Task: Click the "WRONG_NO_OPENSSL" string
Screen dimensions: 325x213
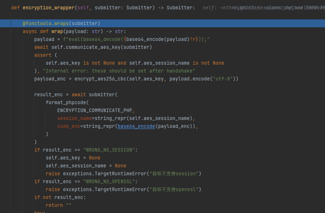Action: tap(109, 181)
